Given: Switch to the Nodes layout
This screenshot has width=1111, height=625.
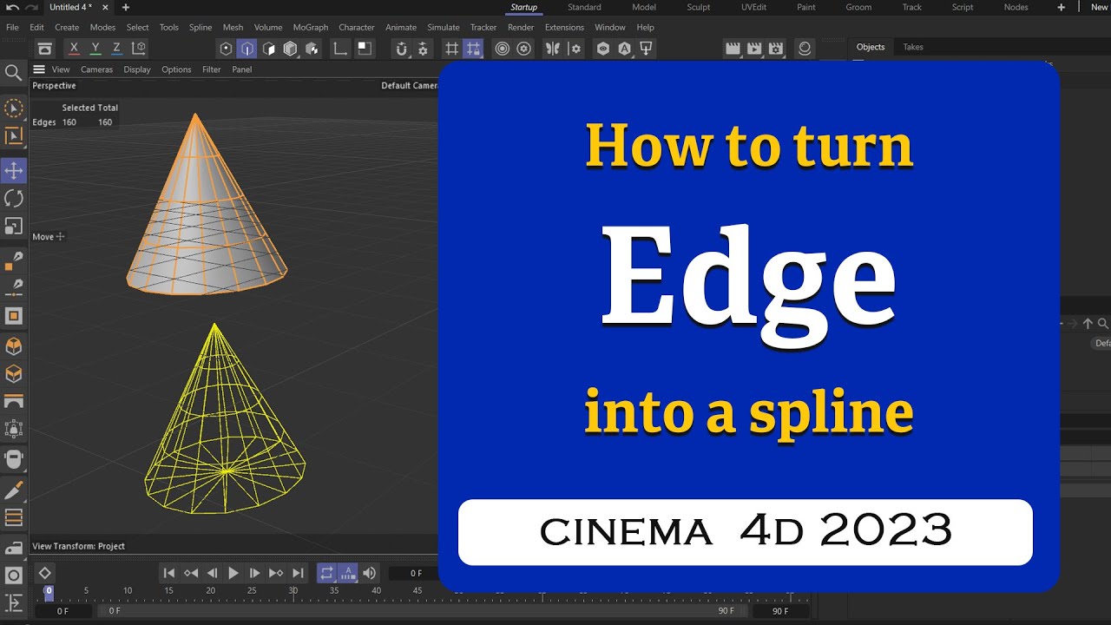Looking at the screenshot, I should (1016, 7).
